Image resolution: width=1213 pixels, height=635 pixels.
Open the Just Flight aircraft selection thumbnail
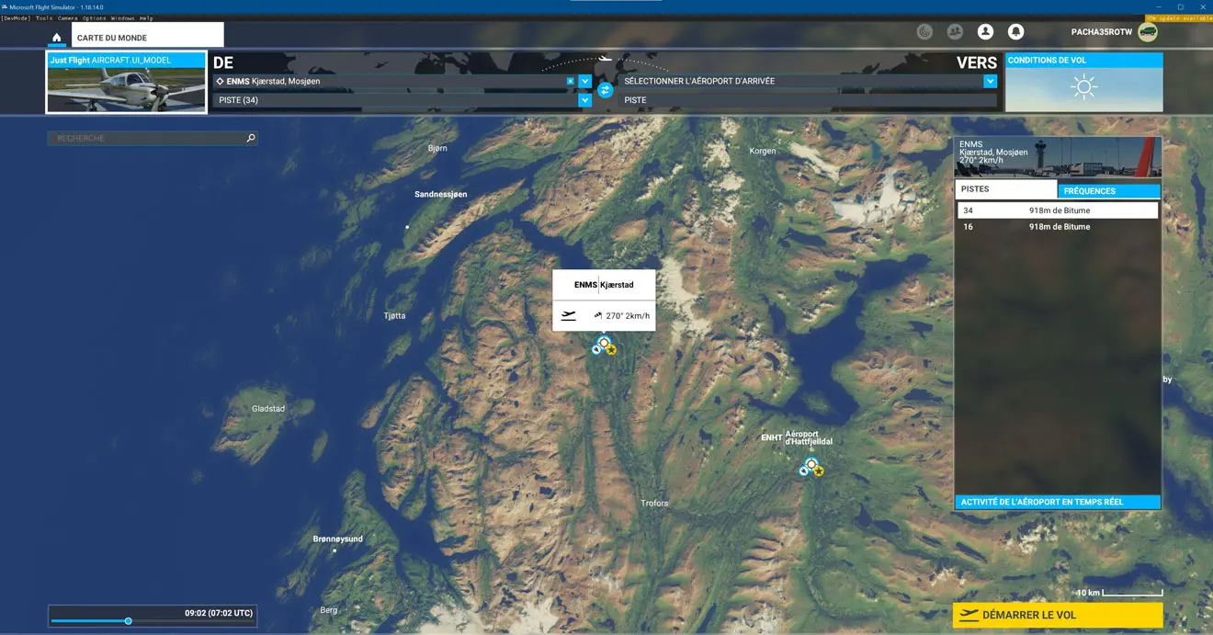click(126, 83)
